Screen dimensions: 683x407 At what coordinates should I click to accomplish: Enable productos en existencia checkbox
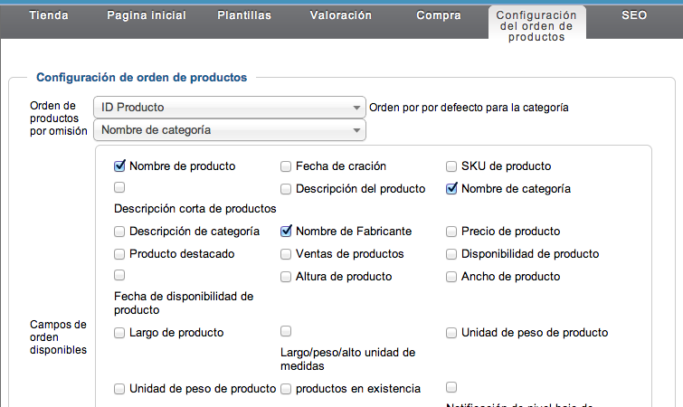point(286,389)
